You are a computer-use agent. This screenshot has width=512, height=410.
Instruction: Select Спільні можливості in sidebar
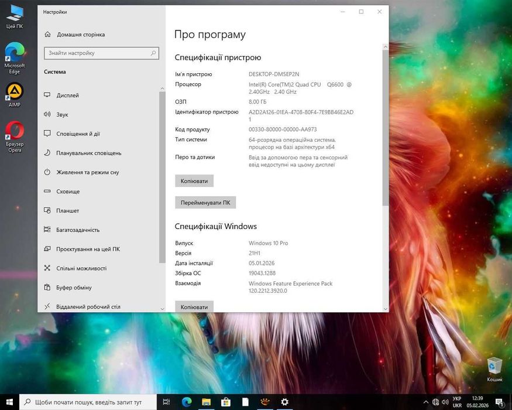81,268
